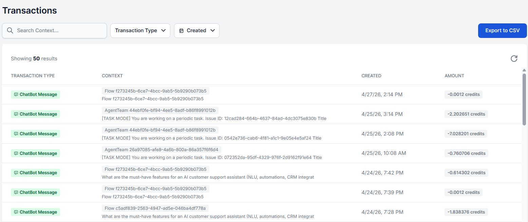Click the Flow c5adf839 tag
Screen dimensions: 528x222
(155, 208)
